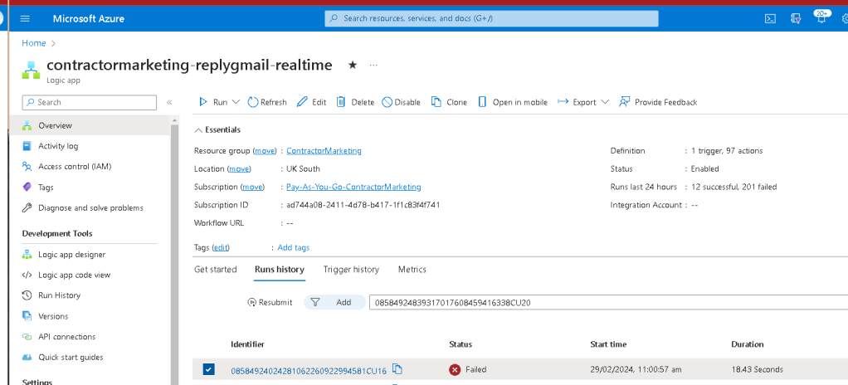Image resolution: width=848 pixels, height=385 pixels.
Task: Click the Start time column header
Action: point(608,344)
